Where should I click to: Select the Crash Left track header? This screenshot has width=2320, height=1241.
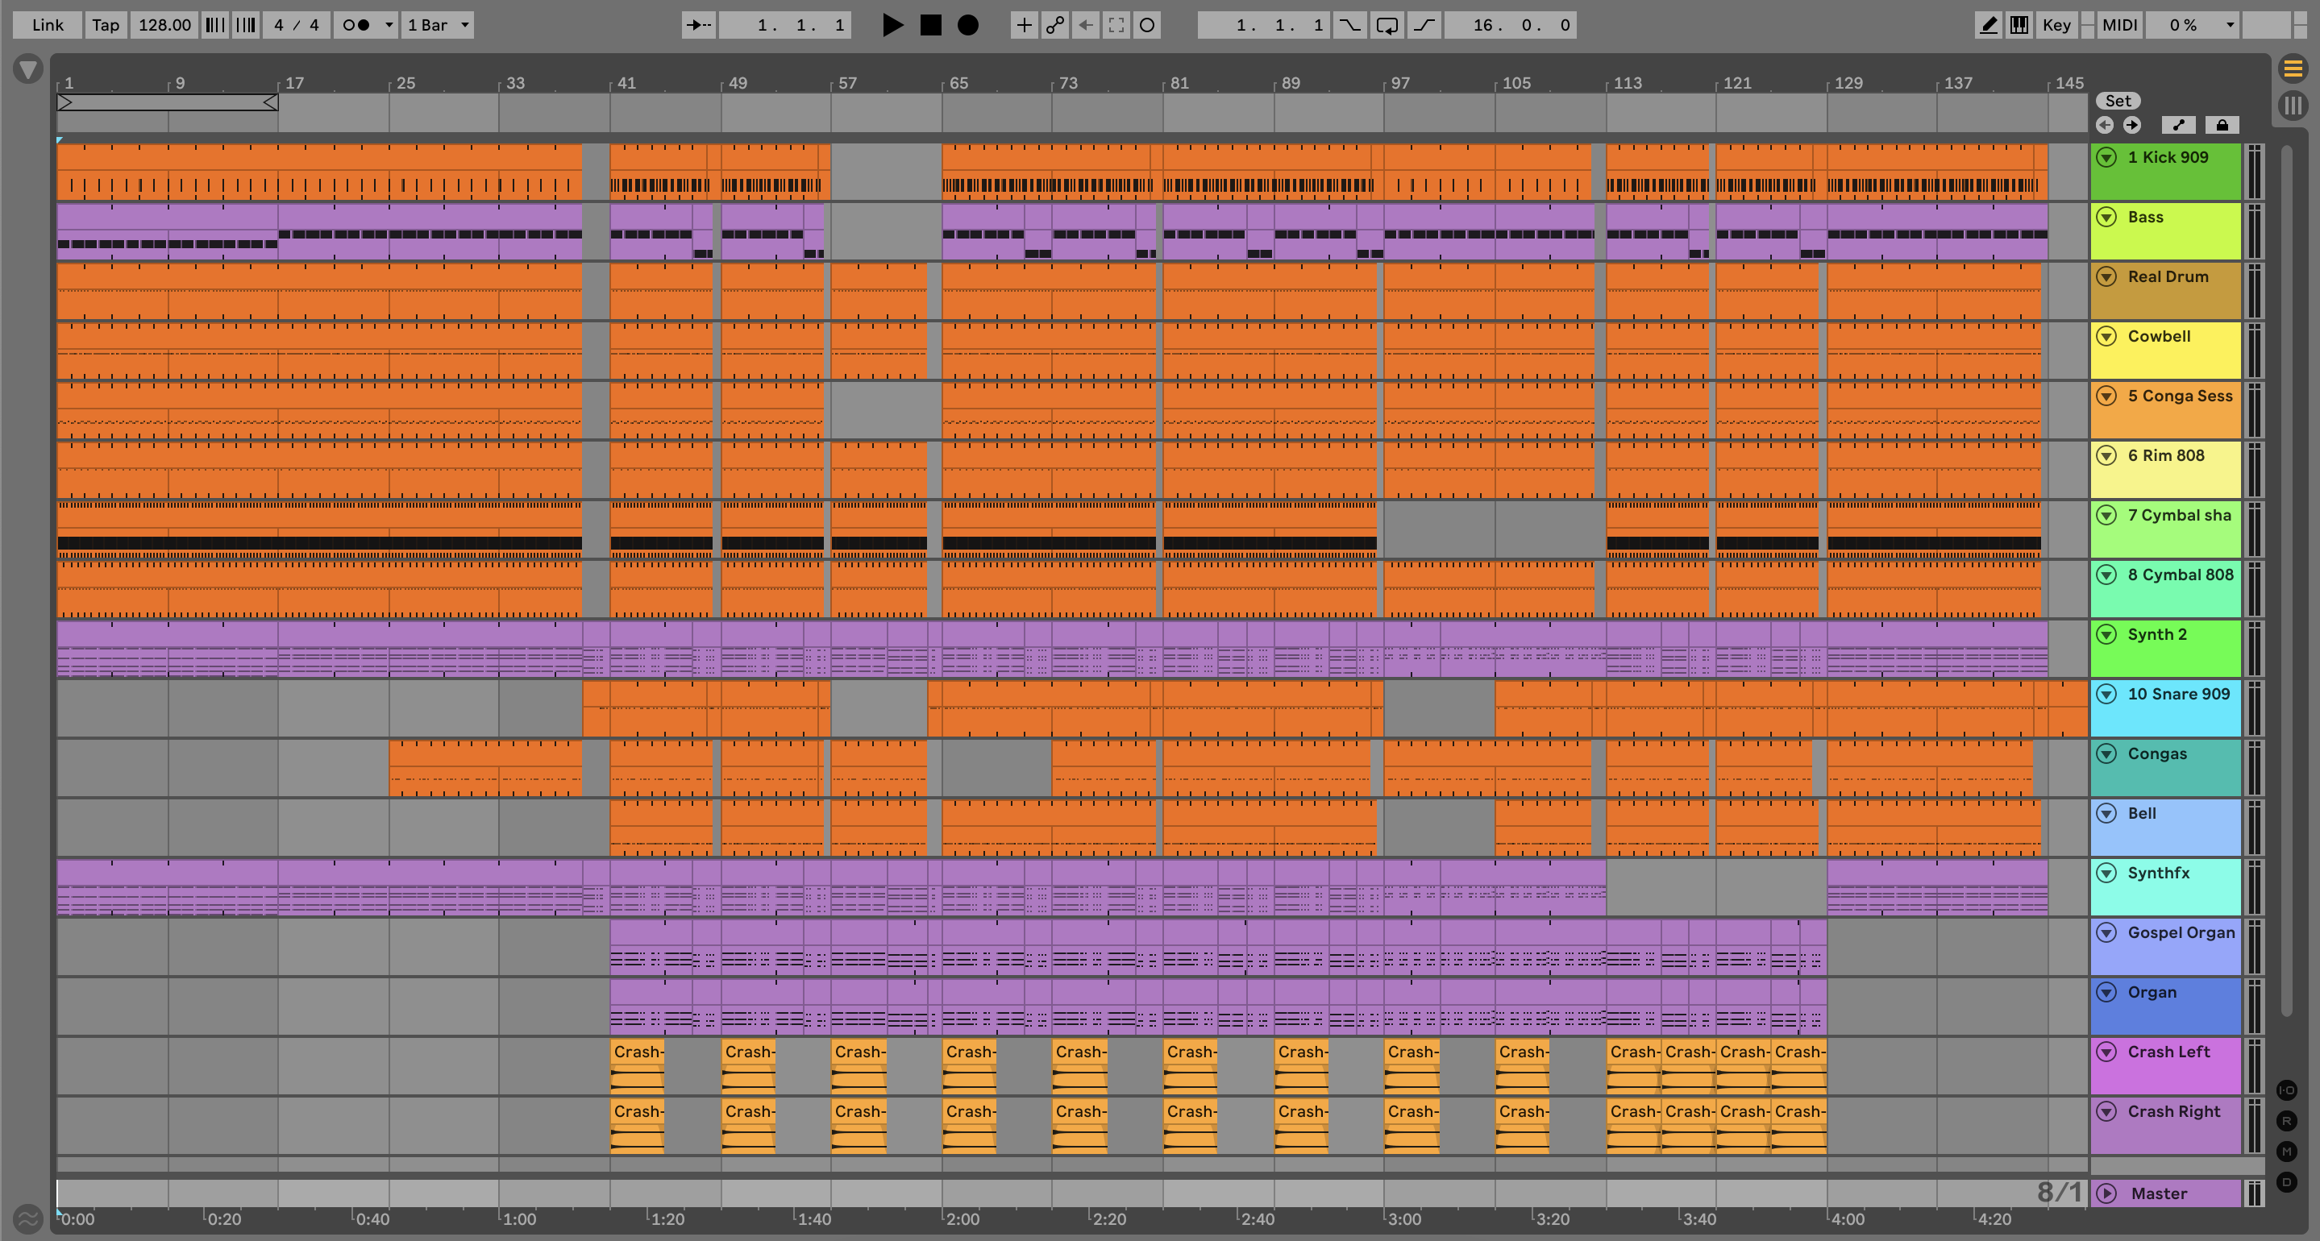coord(2168,1052)
